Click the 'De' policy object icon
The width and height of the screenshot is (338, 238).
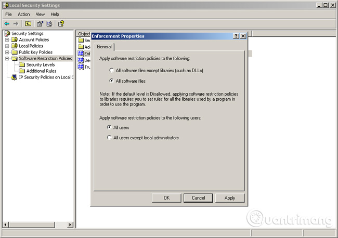coord(81,60)
